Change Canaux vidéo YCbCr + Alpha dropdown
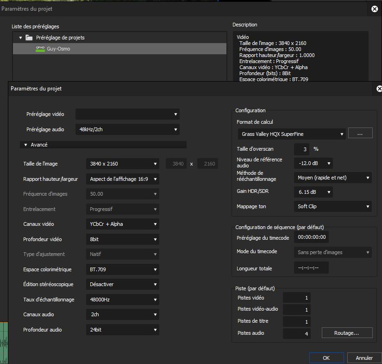382x364 pixels. pyautogui.click(x=122, y=224)
